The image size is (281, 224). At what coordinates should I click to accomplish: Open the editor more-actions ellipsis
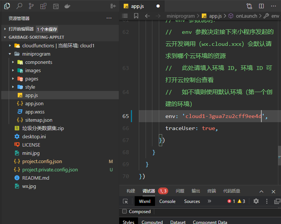[273, 6]
